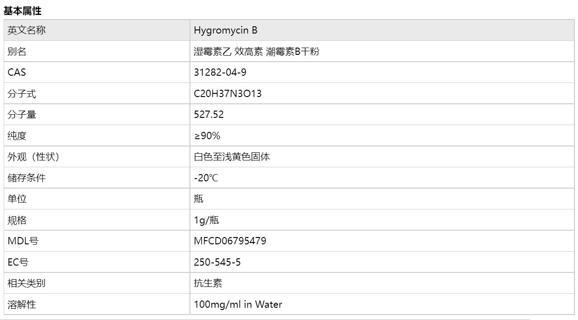
Task: Select the purity value ≥90%
Action: (x=207, y=136)
